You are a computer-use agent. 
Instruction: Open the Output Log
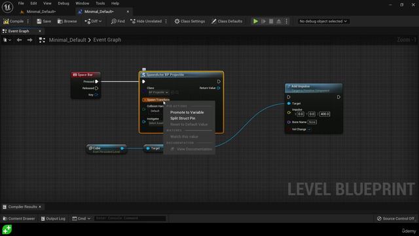pyautogui.click(x=53, y=218)
